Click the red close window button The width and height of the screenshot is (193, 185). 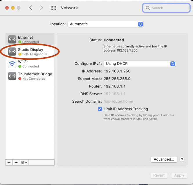(7, 8)
